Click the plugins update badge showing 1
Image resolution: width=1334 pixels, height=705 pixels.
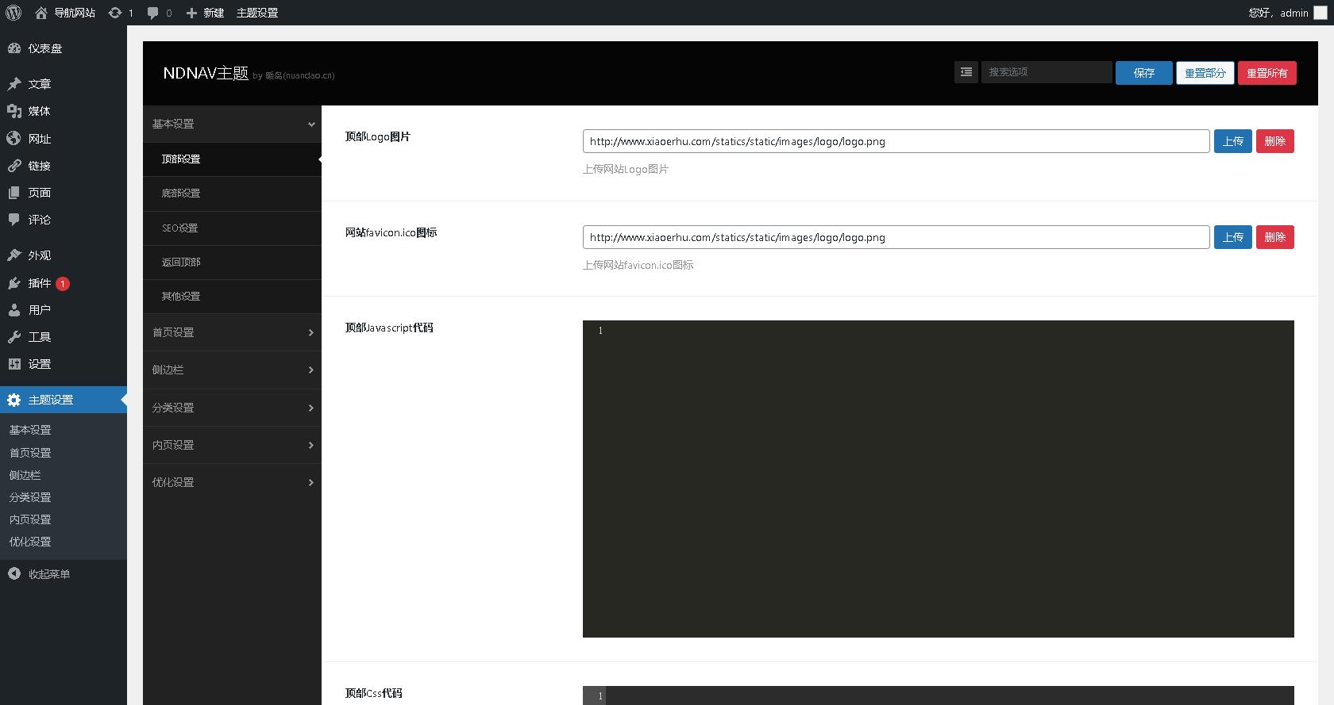(x=63, y=283)
